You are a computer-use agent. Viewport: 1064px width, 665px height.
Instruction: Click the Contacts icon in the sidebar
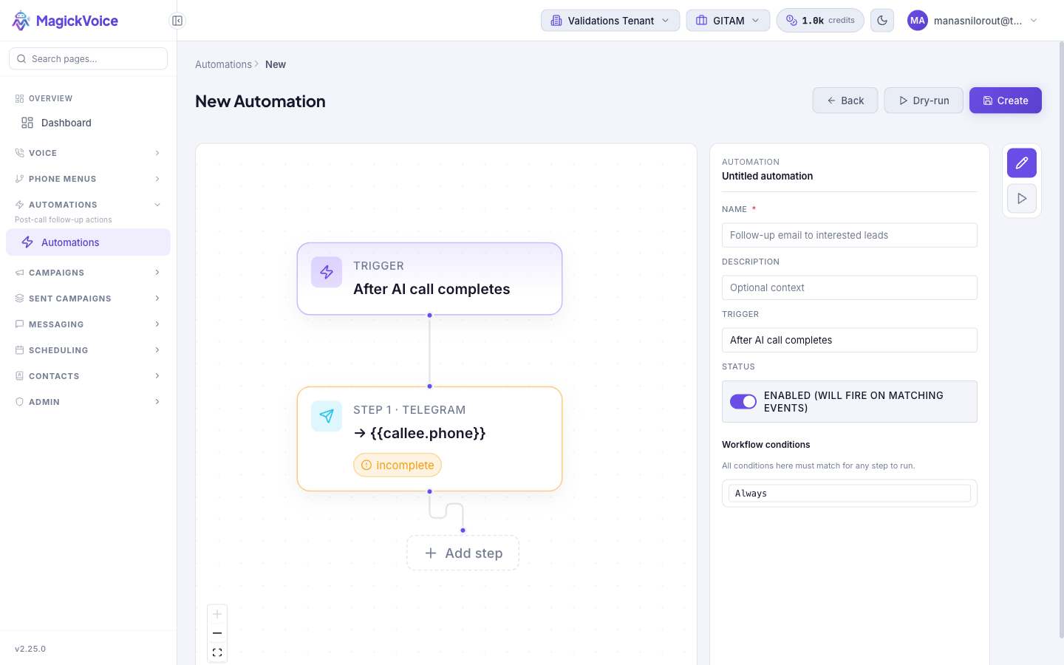click(20, 376)
